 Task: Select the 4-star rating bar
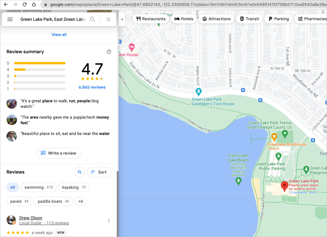pyautogui.click(x=40, y=70)
